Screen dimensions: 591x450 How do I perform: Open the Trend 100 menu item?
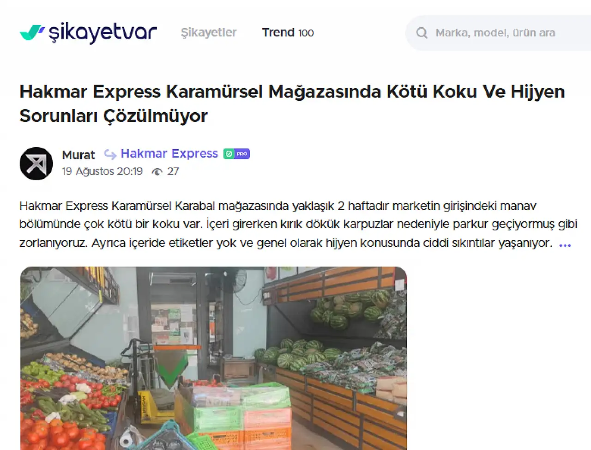coord(288,32)
